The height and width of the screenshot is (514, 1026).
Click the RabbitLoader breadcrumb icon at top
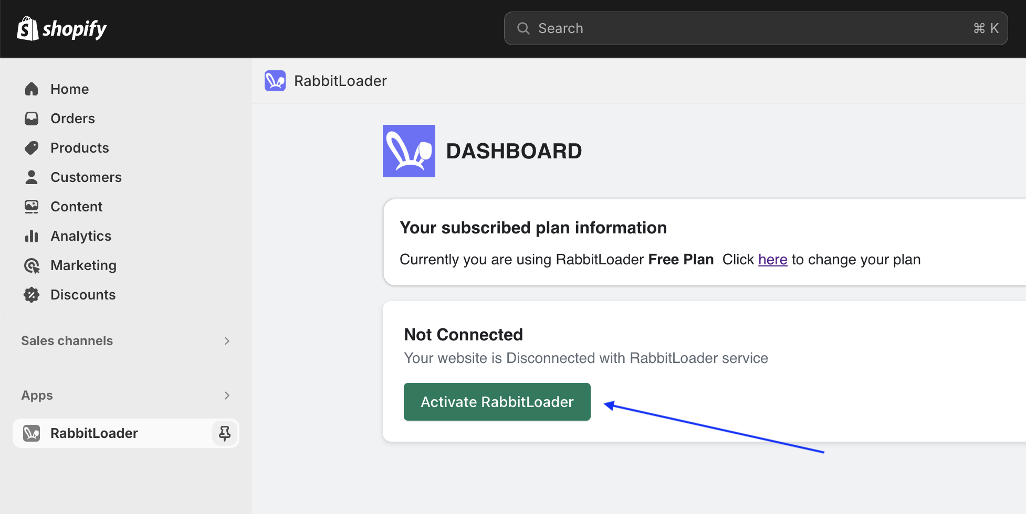(x=275, y=80)
